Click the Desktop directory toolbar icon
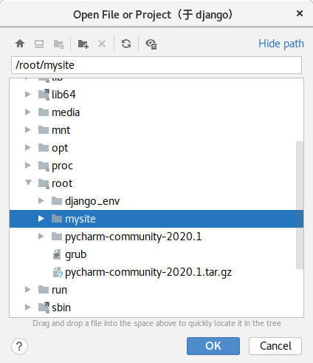The height and width of the screenshot is (363, 313). tap(39, 44)
